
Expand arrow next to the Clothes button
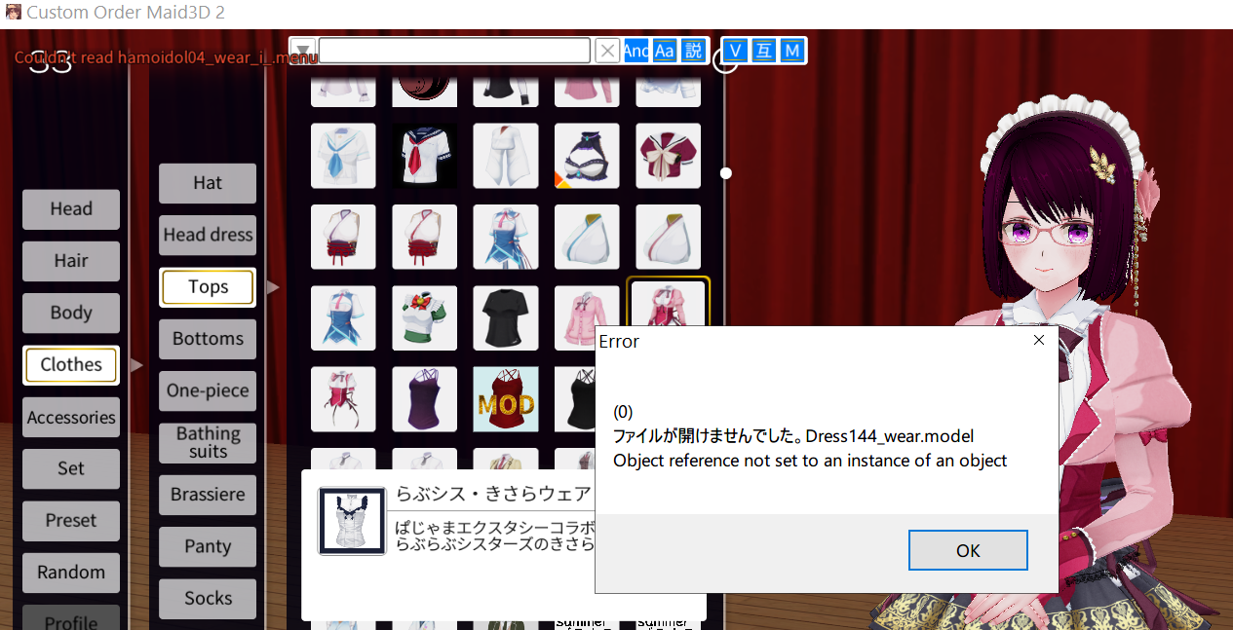(x=136, y=365)
